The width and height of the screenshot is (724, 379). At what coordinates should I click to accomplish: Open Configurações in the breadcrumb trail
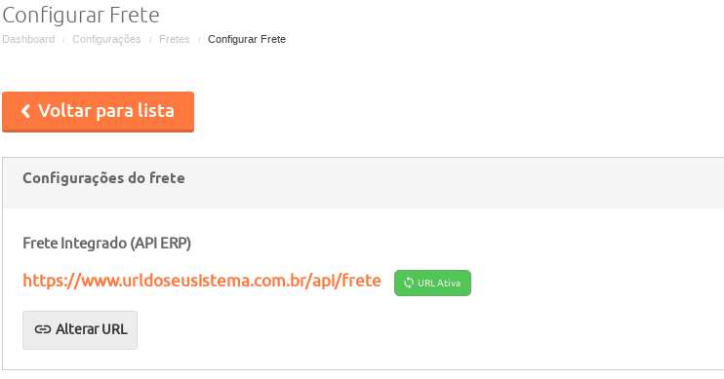[x=106, y=39]
